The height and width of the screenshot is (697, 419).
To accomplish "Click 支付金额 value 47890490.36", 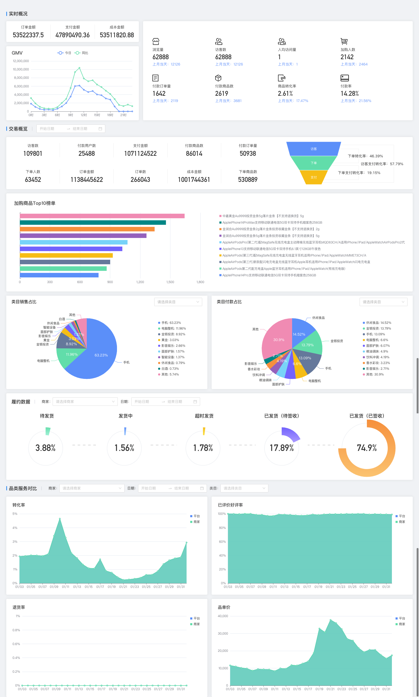I will [72, 35].
